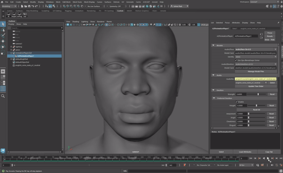This screenshot has width=283, height=173.
Task: Pick the Paint Selection tool
Action: [3, 35]
